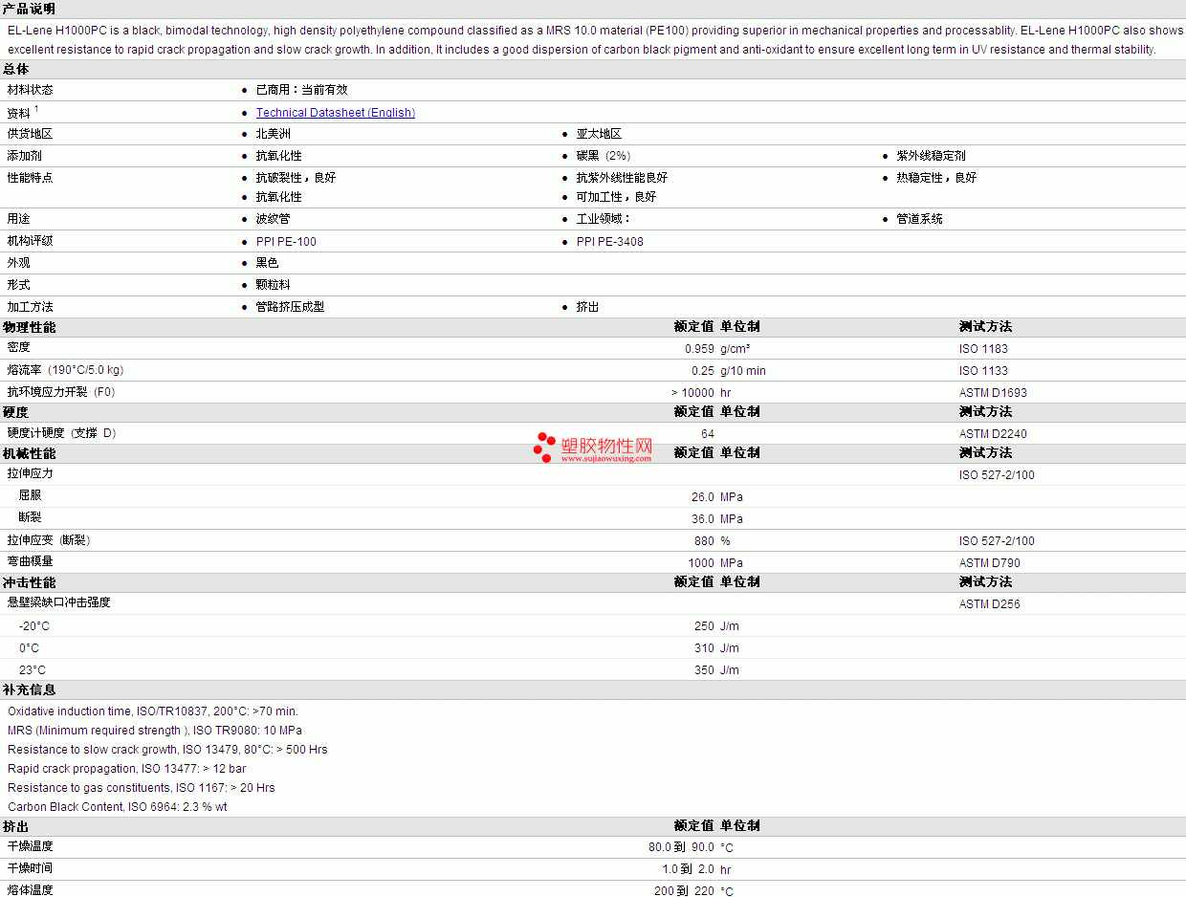This screenshot has height=897, width=1186.
Task: Click the 颗粒料 form value
Action: 274,285
